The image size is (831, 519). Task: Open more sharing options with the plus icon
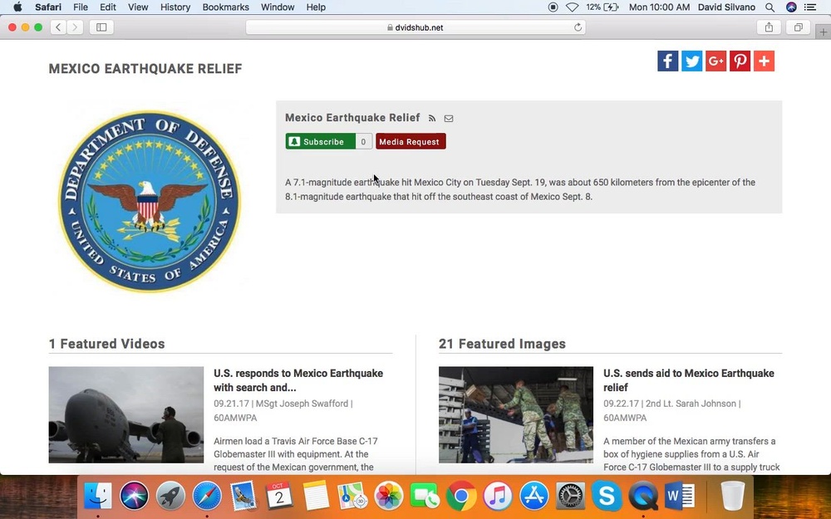click(x=764, y=61)
